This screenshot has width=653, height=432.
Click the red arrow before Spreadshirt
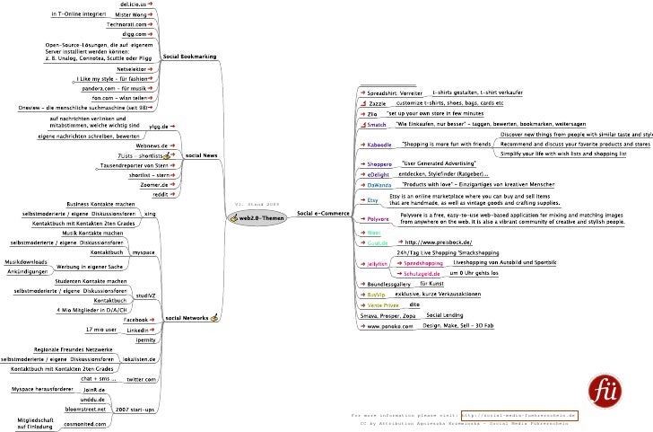pos(362,93)
